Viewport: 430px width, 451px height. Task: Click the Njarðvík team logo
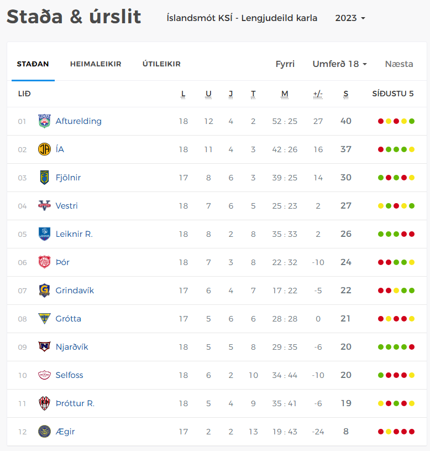[44, 346]
